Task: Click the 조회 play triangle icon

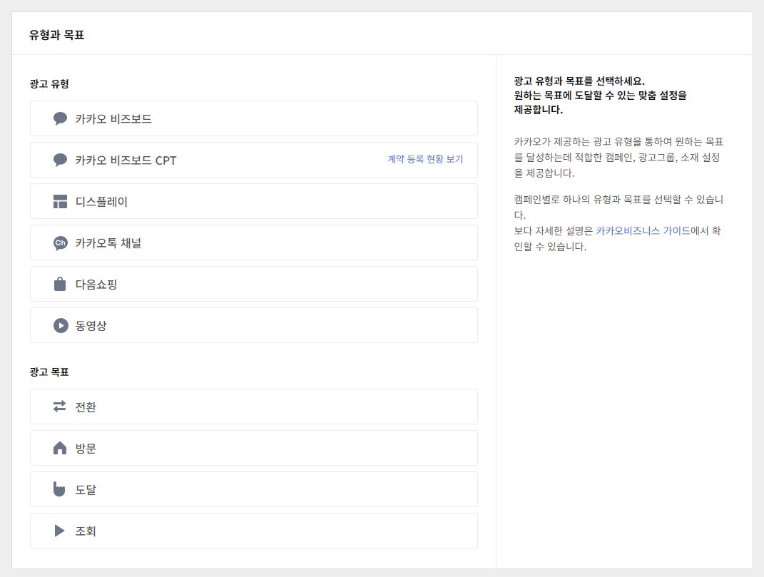Action: (59, 530)
